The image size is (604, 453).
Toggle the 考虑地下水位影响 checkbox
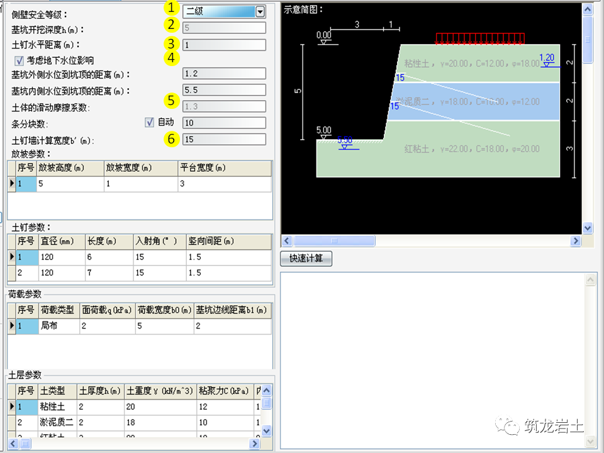(19, 60)
